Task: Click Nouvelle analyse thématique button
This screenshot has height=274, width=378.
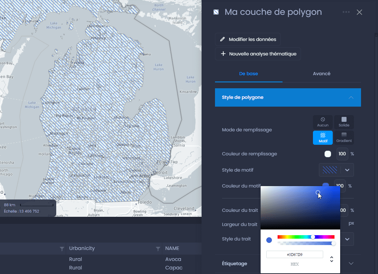Action: point(258,54)
